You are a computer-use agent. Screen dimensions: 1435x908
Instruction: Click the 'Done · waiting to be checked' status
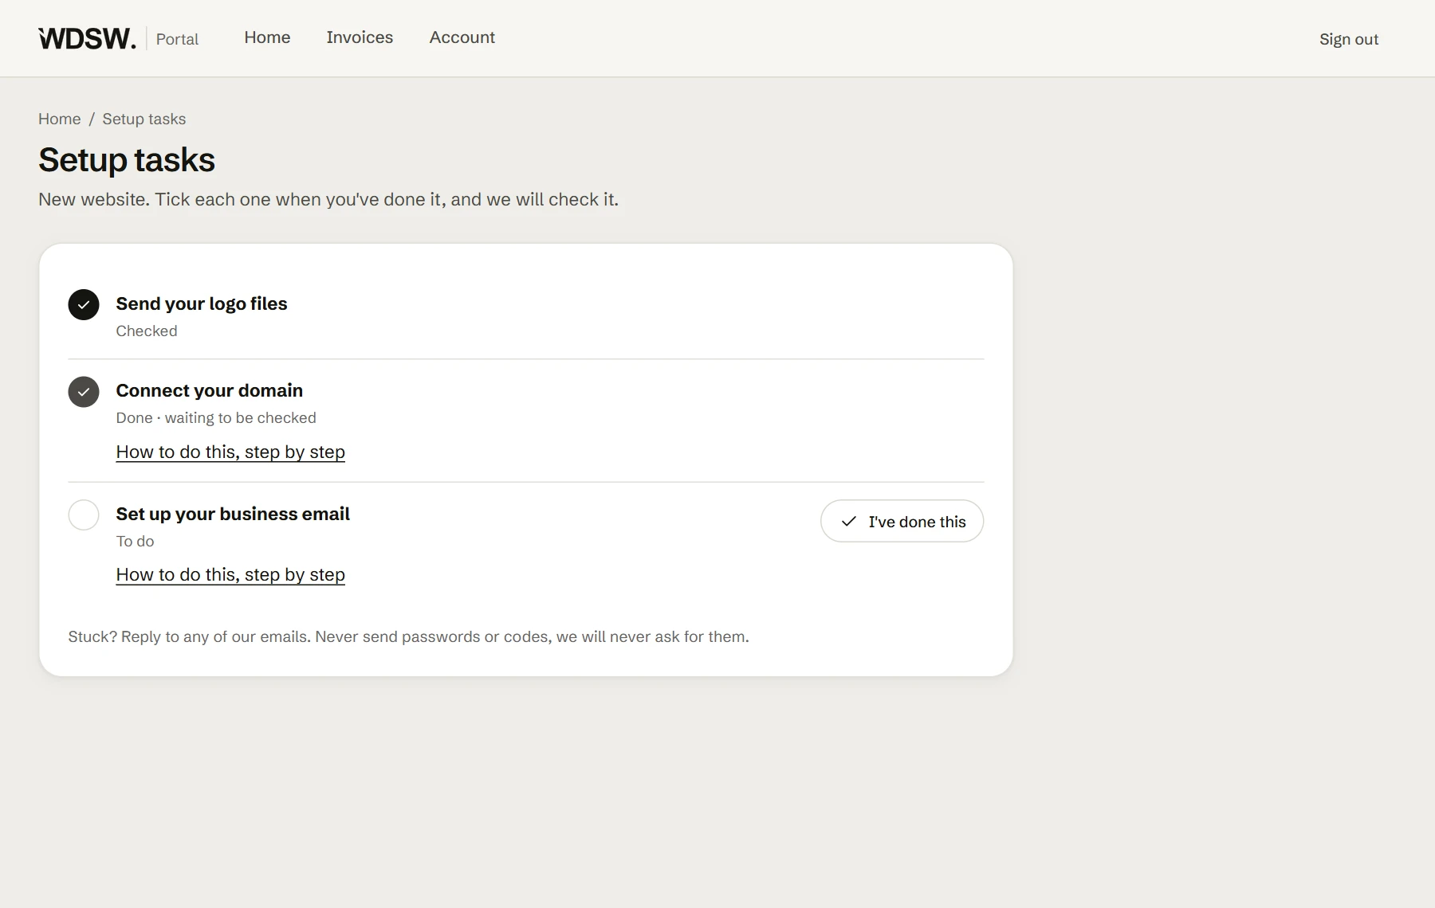[216, 417]
